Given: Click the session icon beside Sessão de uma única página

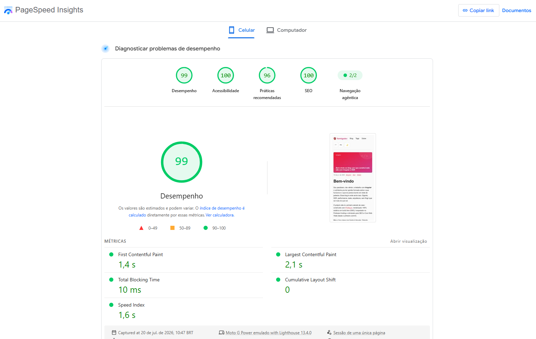Looking at the screenshot, I should point(329,332).
